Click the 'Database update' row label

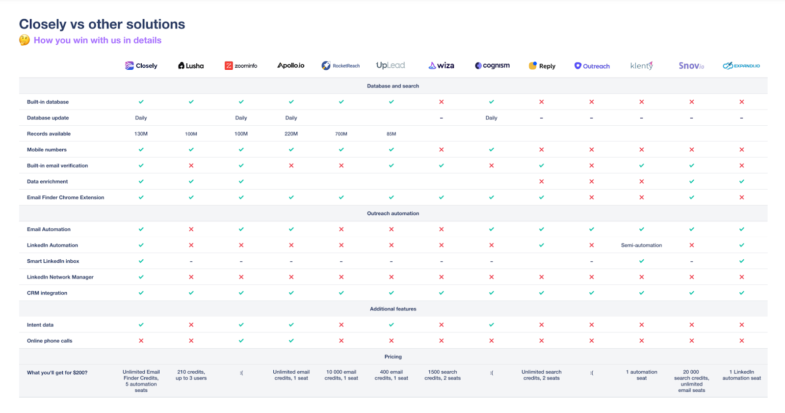click(x=48, y=118)
